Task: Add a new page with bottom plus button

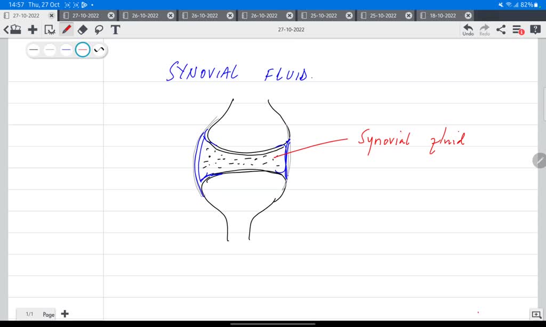Action: click(65, 314)
